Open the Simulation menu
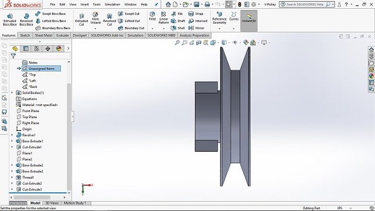The image size is (375, 211). pos(112,4)
